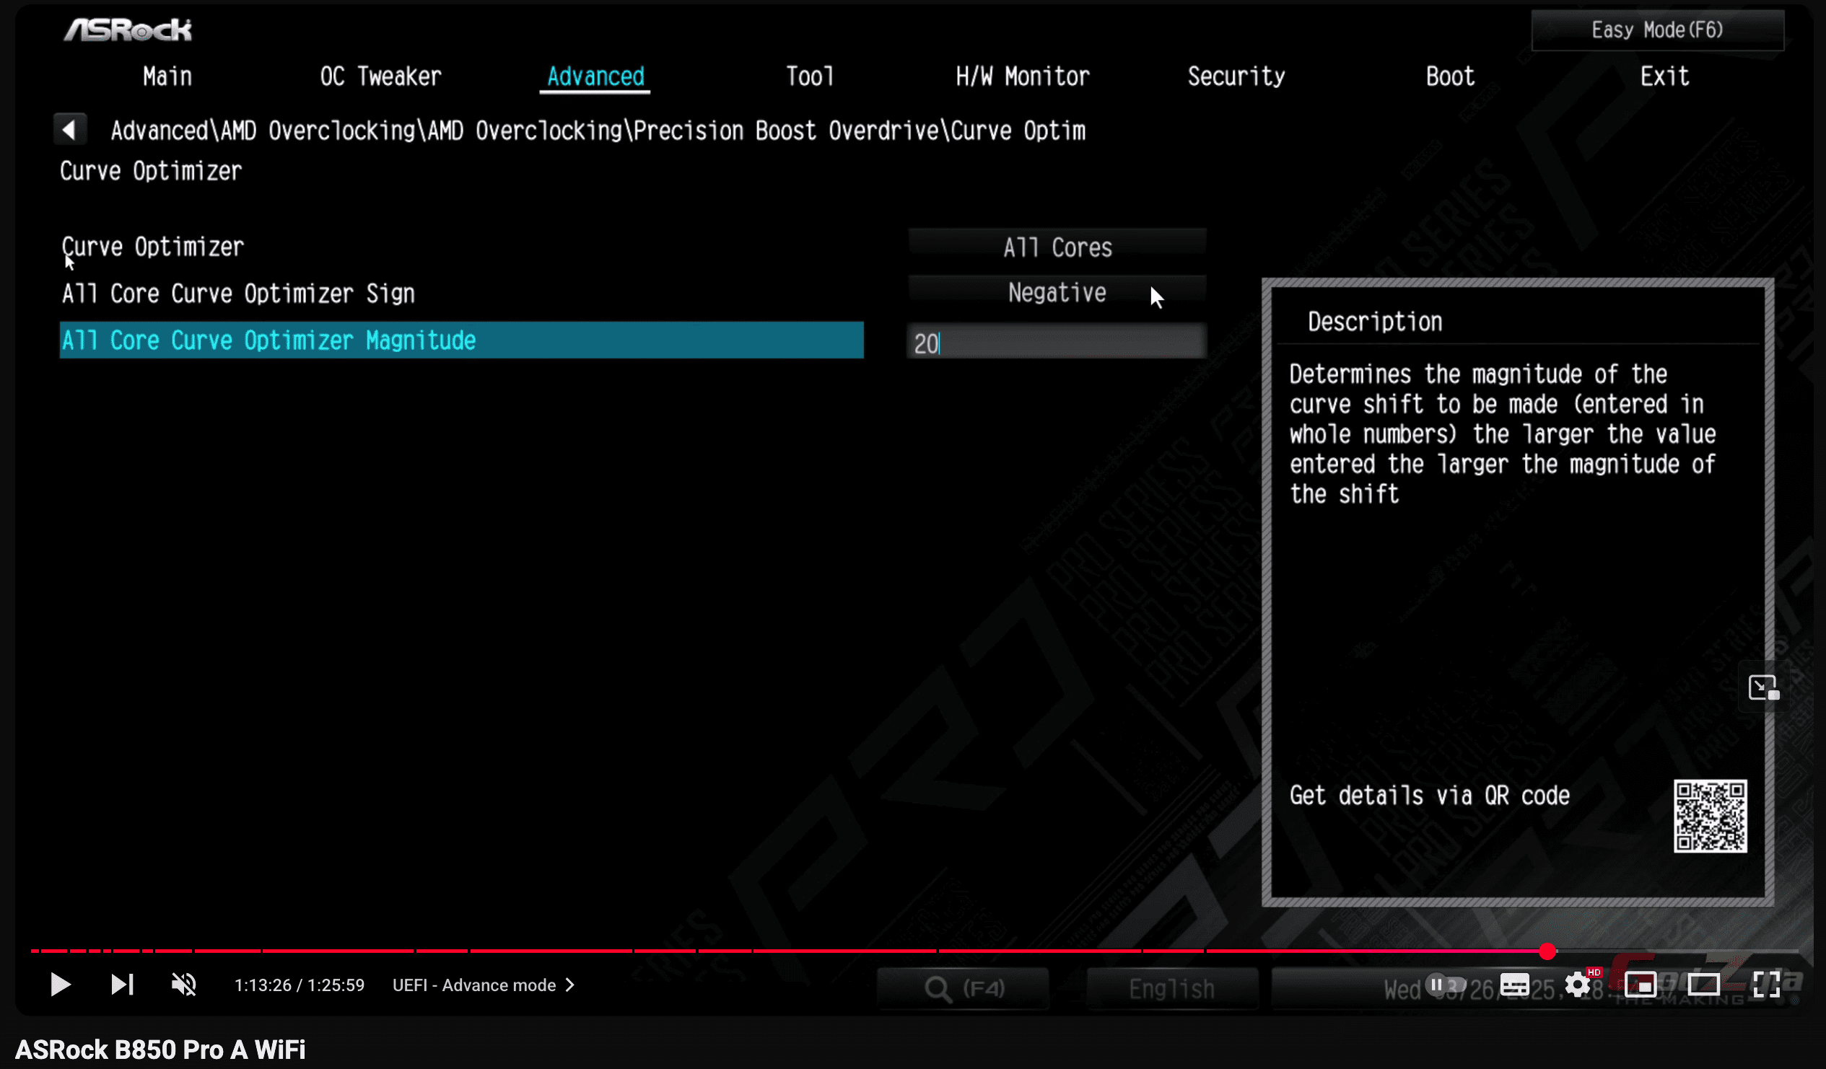This screenshot has height=1069, width=1826.
Task: Open video quality settings gear
Action: [x=1578, y=985]
